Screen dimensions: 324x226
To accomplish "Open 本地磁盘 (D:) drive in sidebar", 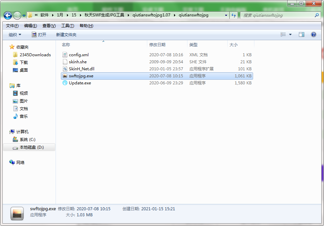I will (x=29, y=147).
